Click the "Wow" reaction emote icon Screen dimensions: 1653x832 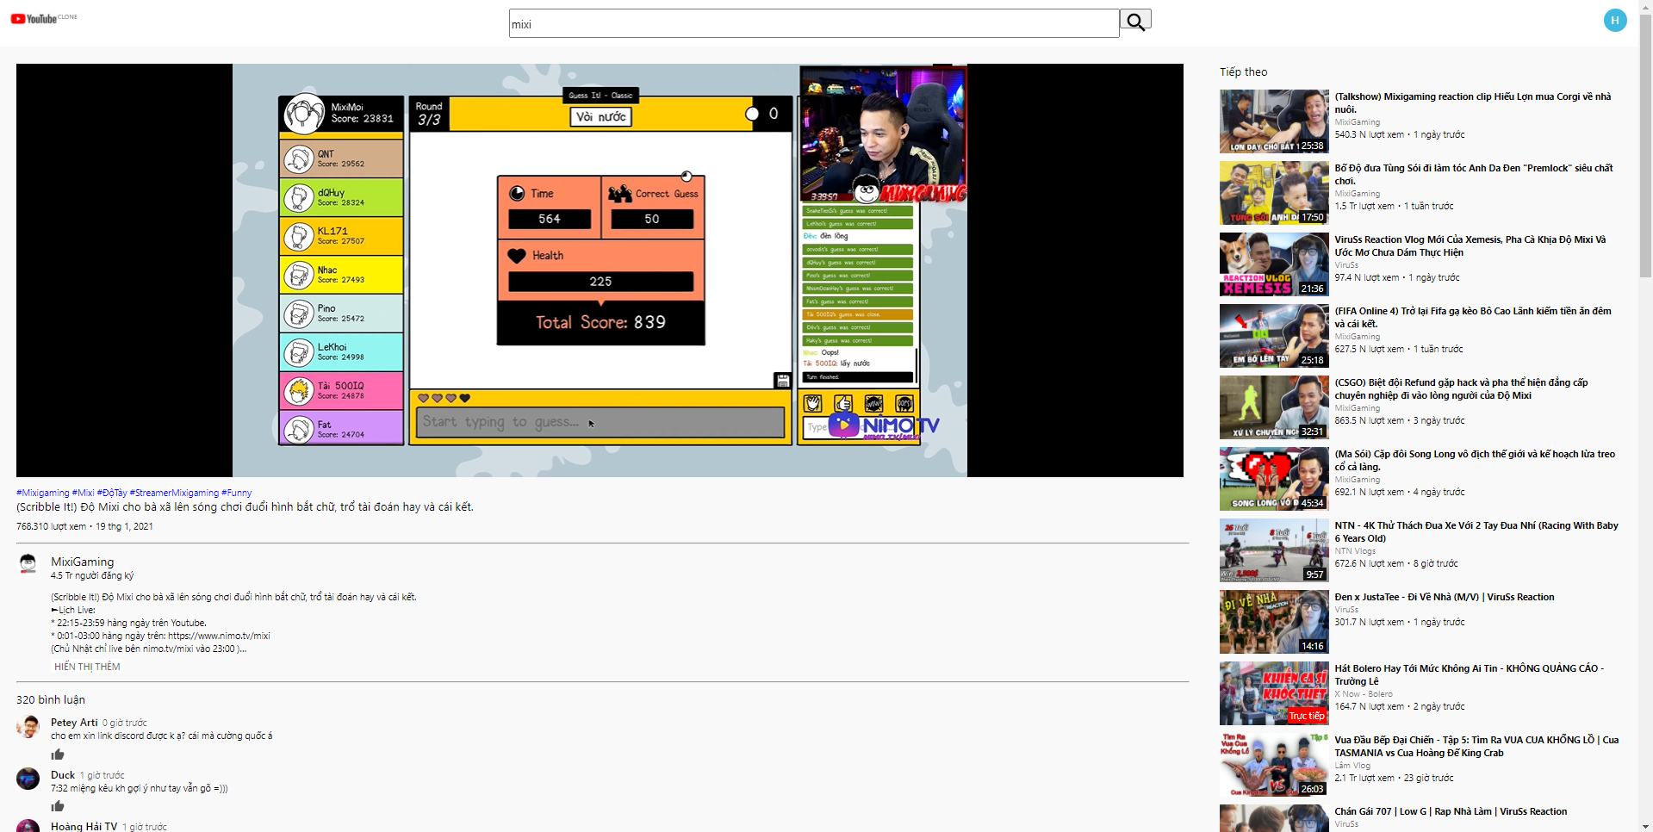point(873,403)
